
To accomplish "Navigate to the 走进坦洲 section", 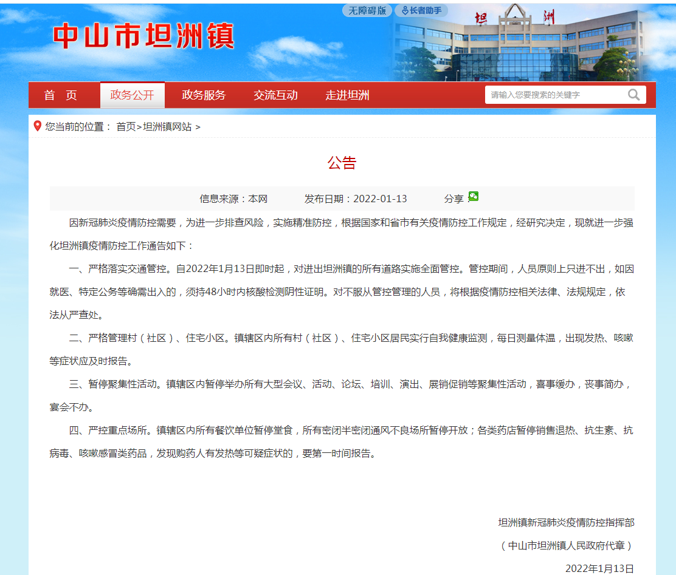I will coord(347,95).
